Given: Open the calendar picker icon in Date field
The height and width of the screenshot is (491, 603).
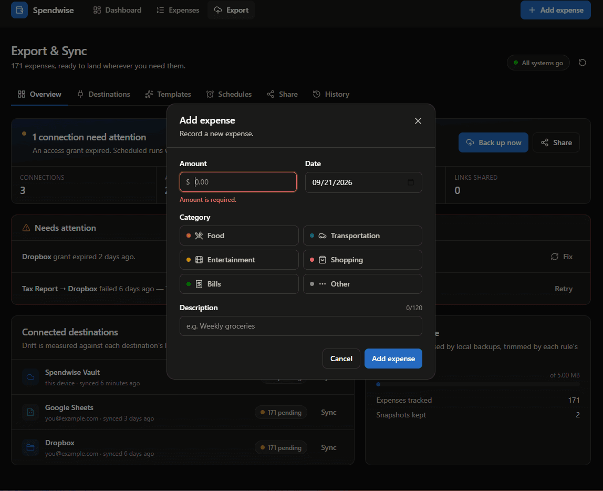Looking at the screenshot, I should (411, 182).
